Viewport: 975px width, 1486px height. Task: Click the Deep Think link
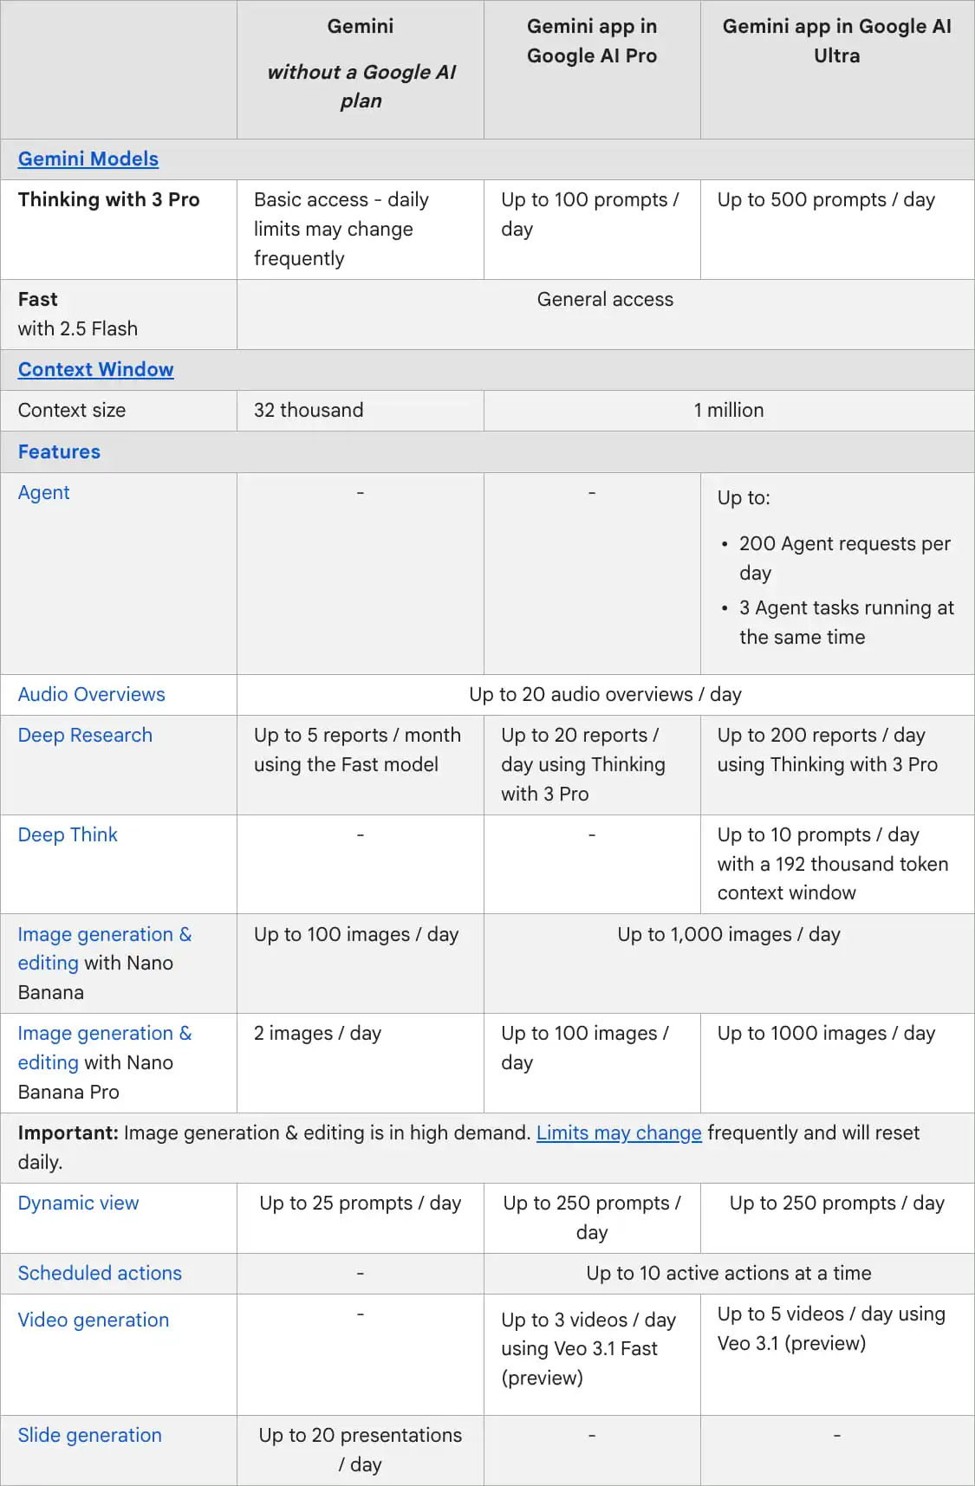coord(68,834)
